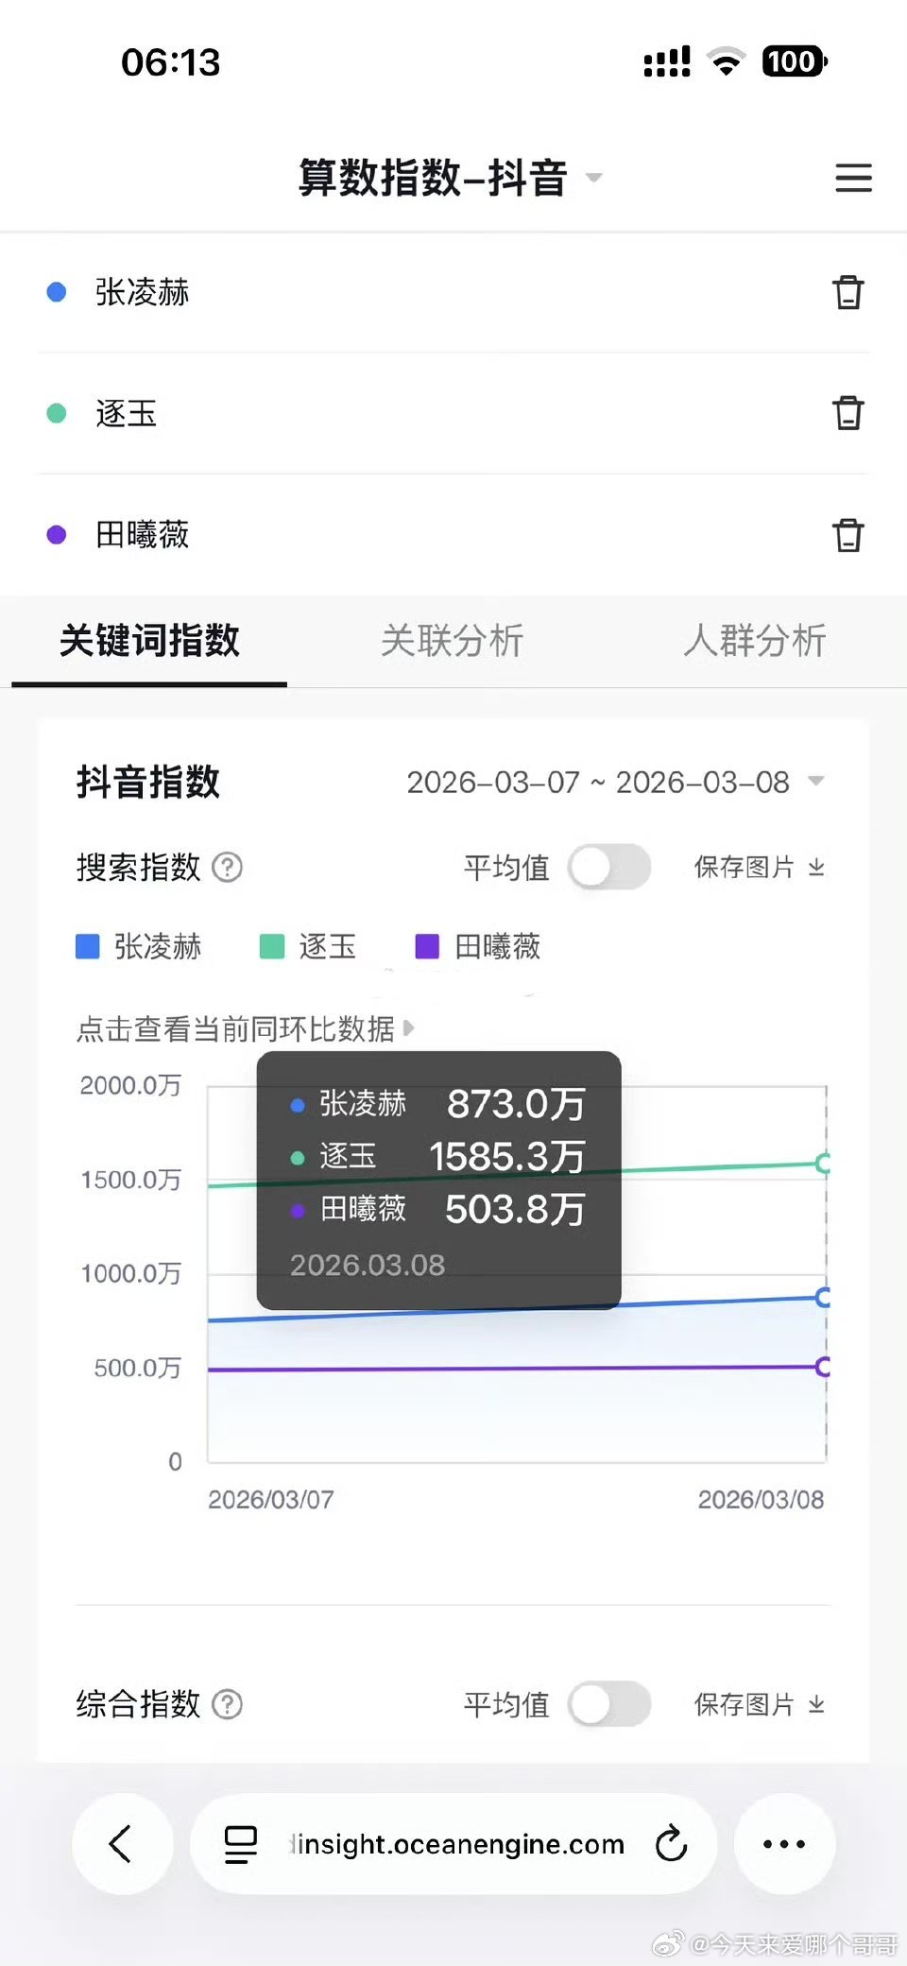Select the 田曦薇 keyword entry
This screenshot has height=1966, width=907.
tap(142, 534)
